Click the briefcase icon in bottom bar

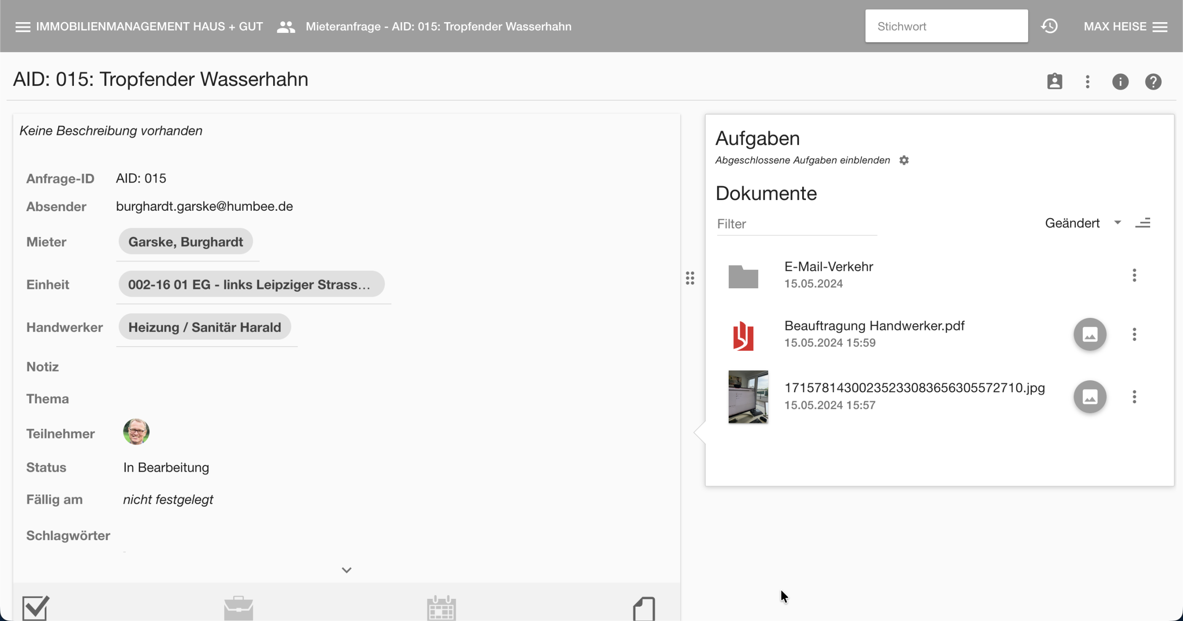coord(238,608)
